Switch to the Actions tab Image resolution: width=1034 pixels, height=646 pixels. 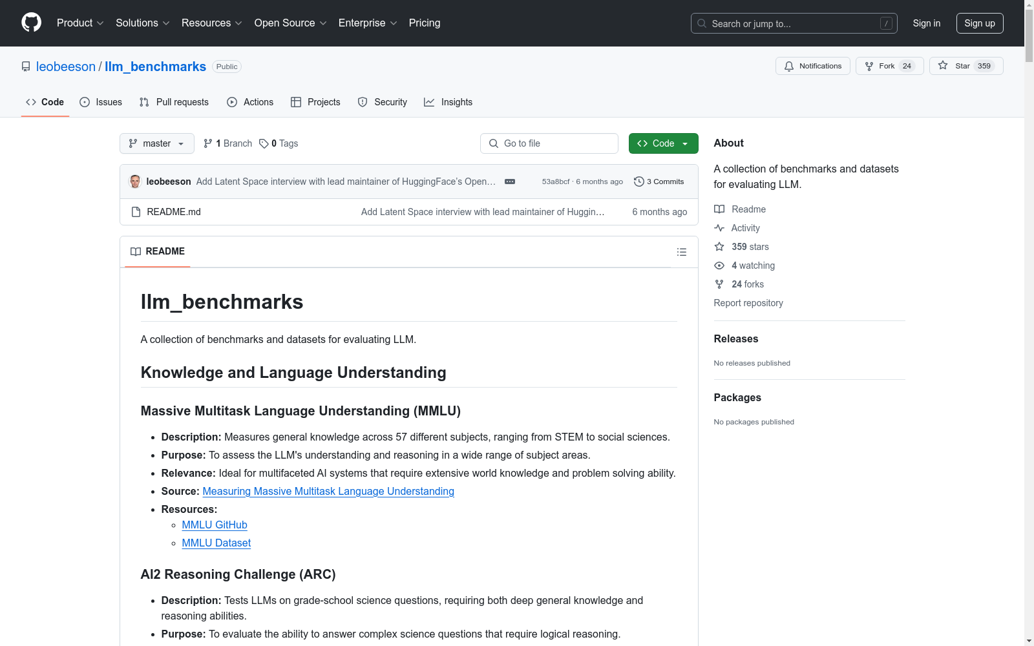click(x=250, y=102)
